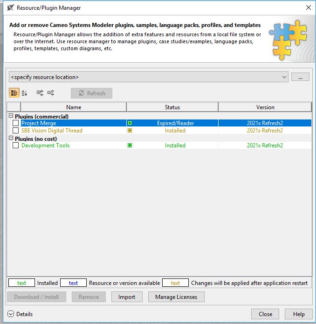Image resolution: width=316 pixels, height=324 pixels.
Task: Collapse the Plugins (no cost) group
Action: [x=11, y=138]
